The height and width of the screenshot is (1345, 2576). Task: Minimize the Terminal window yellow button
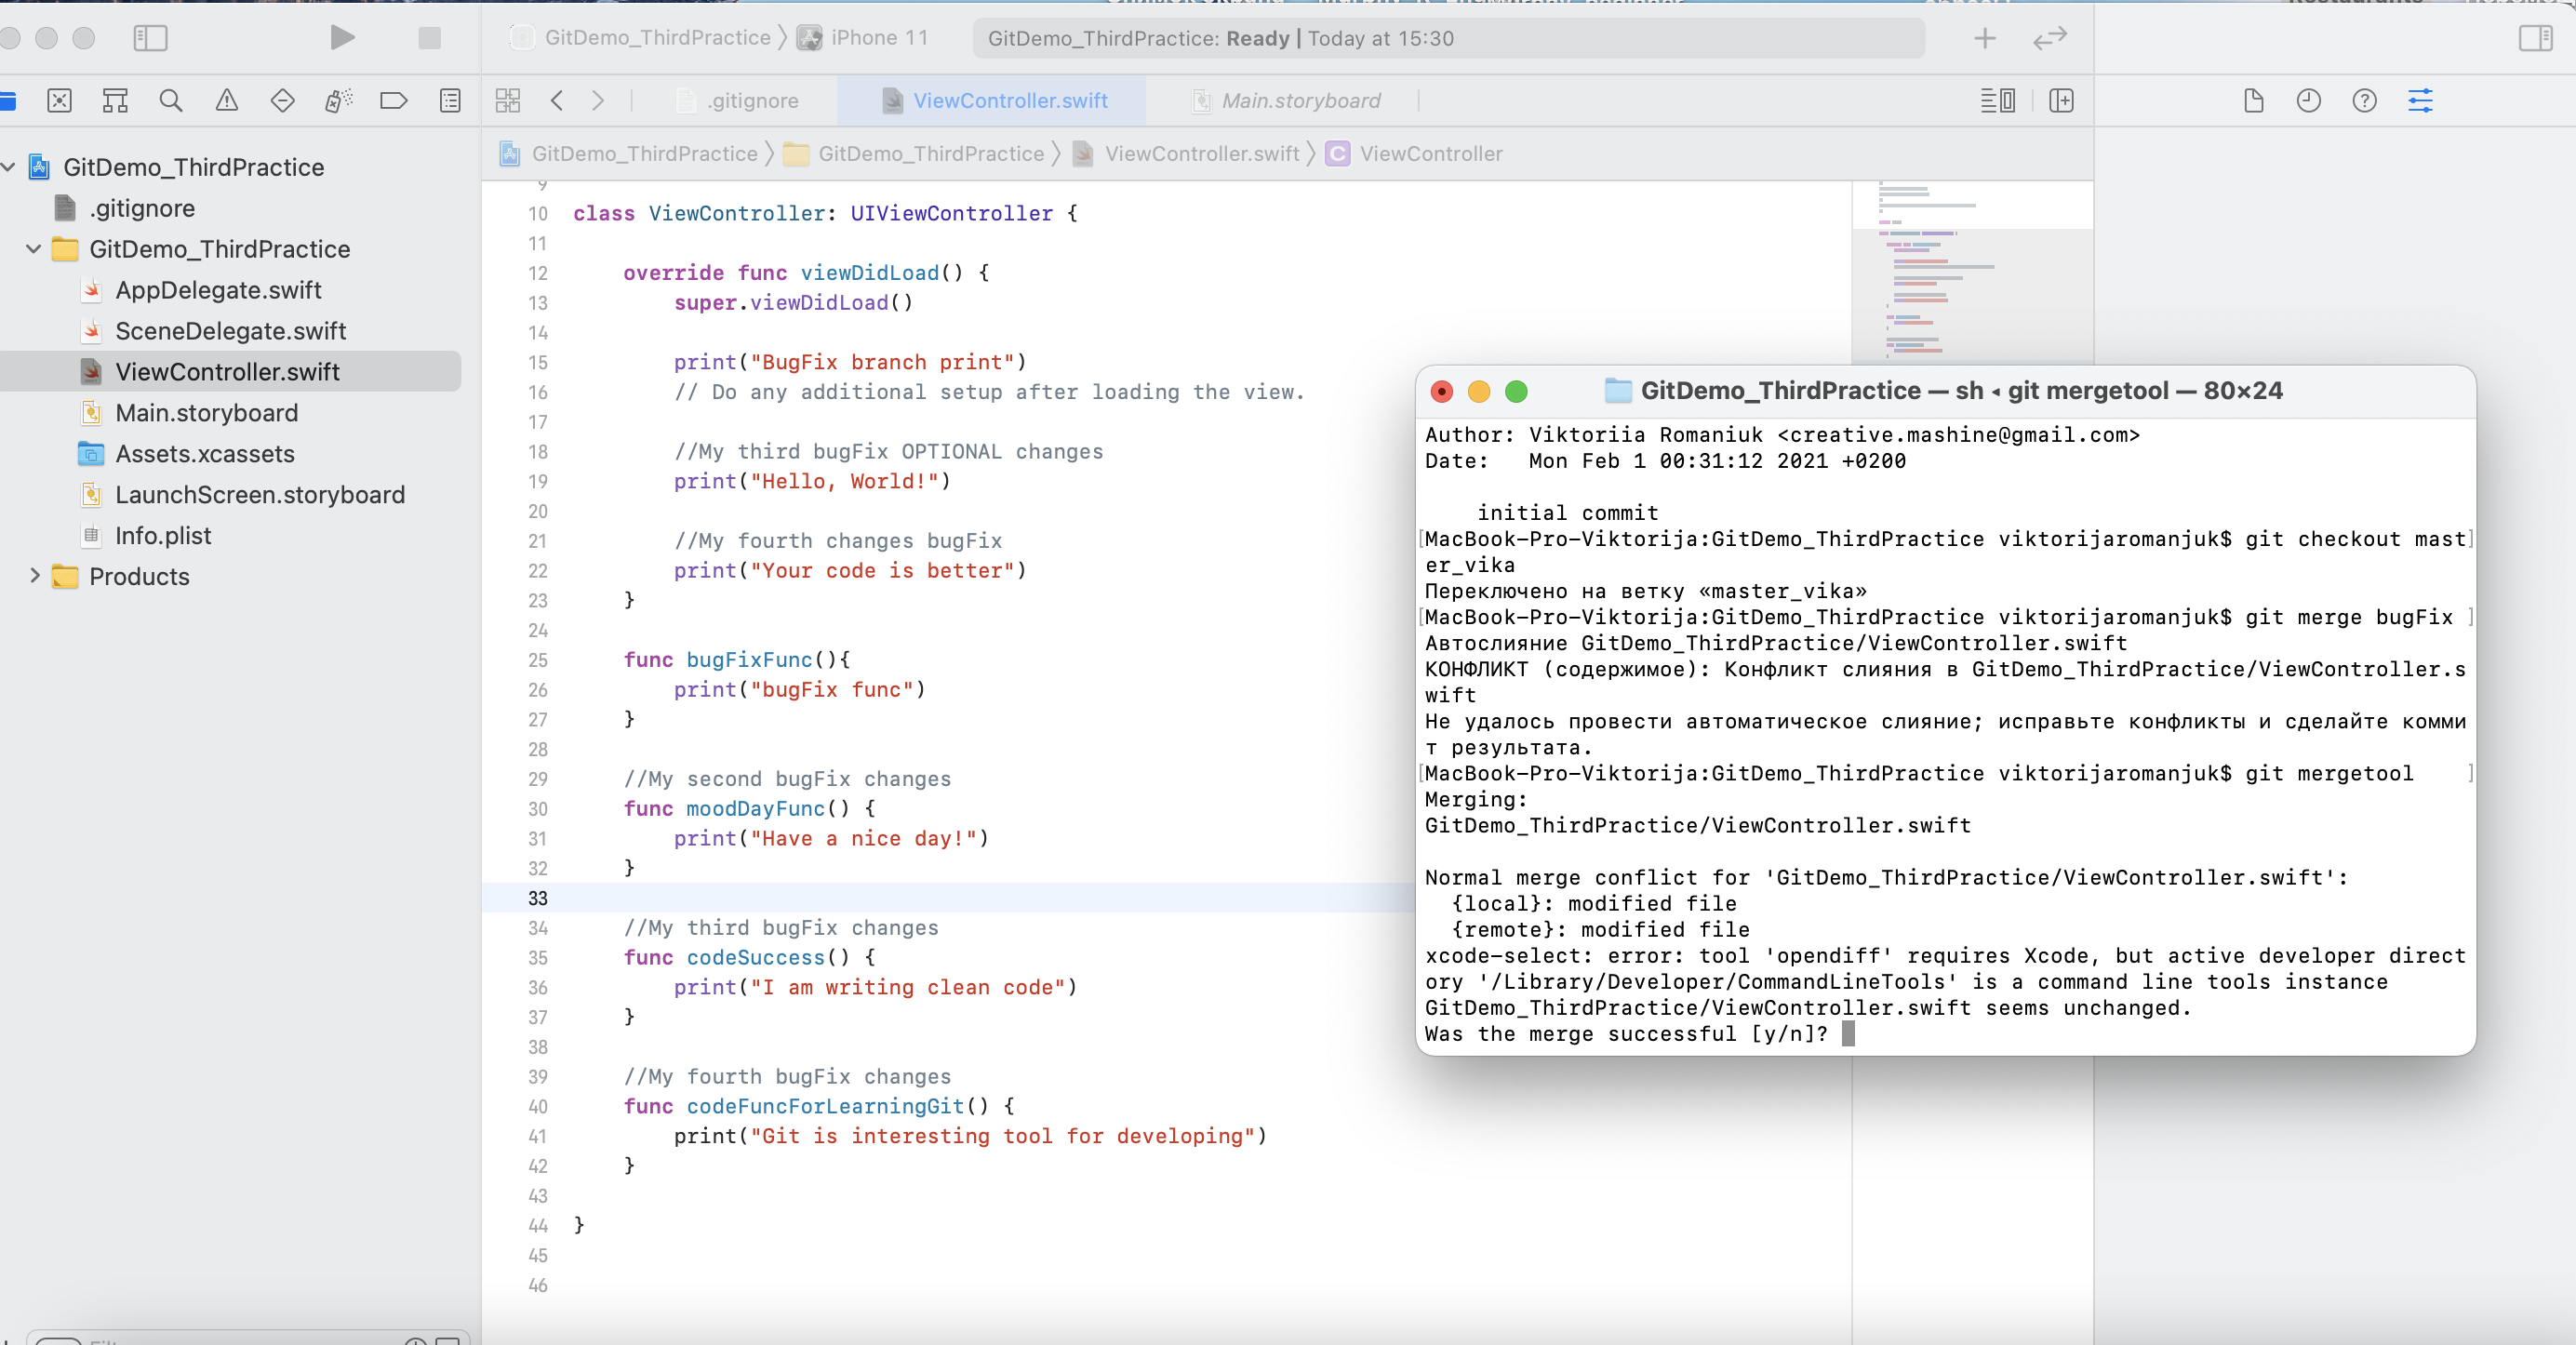[x=1478, y=391]
